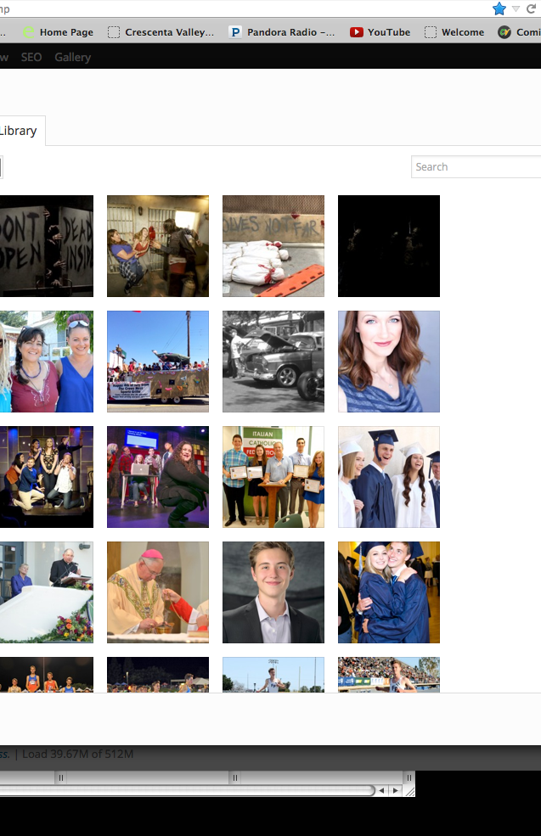Select the vintage car black-and-white thumbnail
This screenshot has width=541, height=836.
click(x=273, y=362)
